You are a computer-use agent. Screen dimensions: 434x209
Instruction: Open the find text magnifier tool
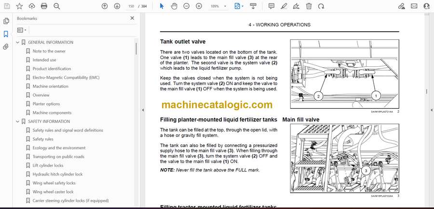(57, 6)
